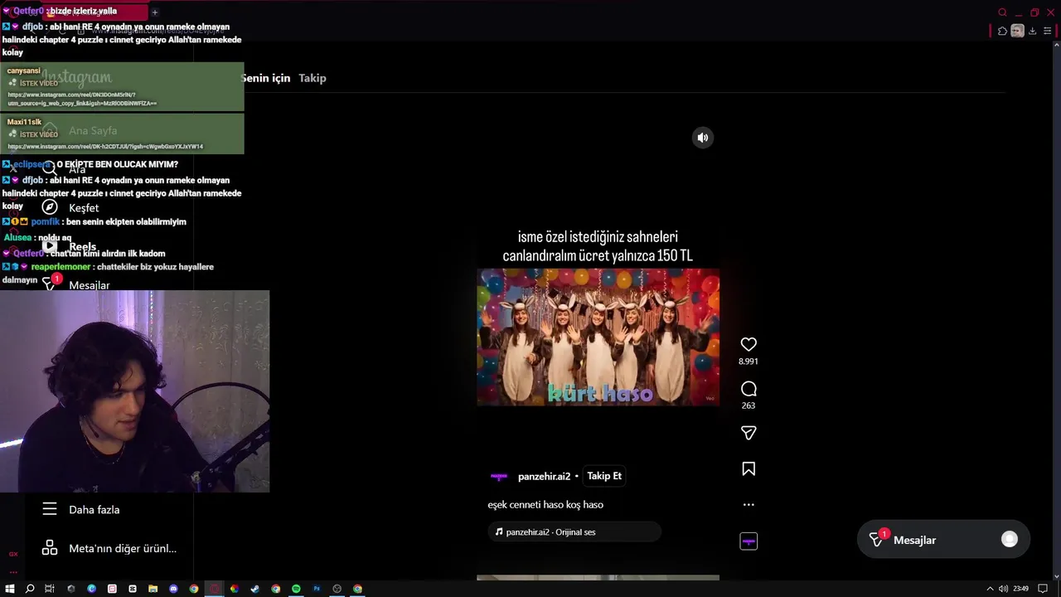Screen dimensions: 1061x597
Task: Open Windows taskbar search
Action: click(x=30, y=589)
